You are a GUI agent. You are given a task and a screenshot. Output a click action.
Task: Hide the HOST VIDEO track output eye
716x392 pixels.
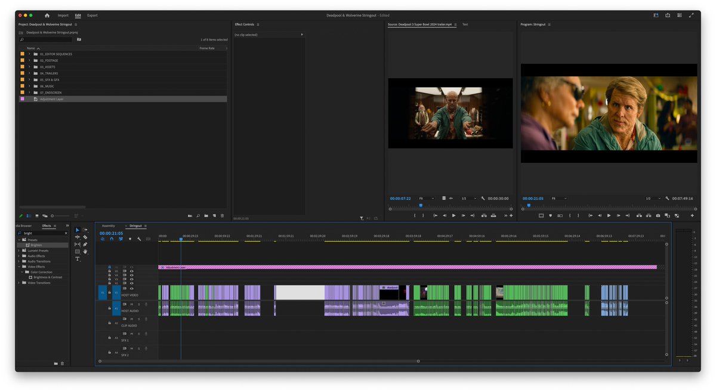click(x=132, y=289)
